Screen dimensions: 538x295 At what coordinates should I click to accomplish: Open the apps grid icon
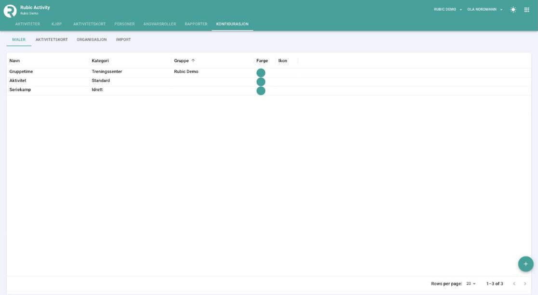pos(526,10)
